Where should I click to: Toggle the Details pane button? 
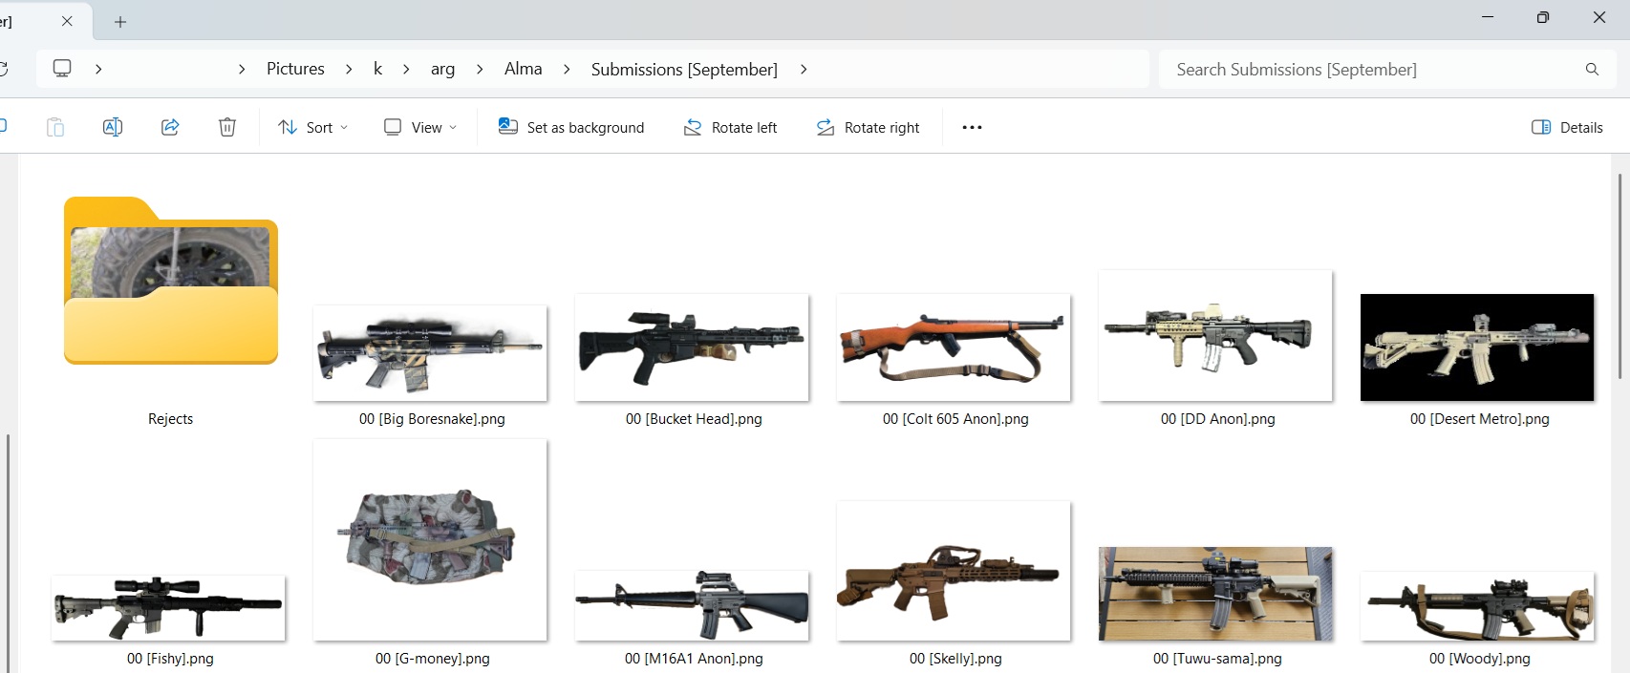(x=1567, y=127)
